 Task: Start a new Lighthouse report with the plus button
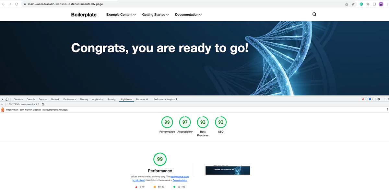pos(2,104)
